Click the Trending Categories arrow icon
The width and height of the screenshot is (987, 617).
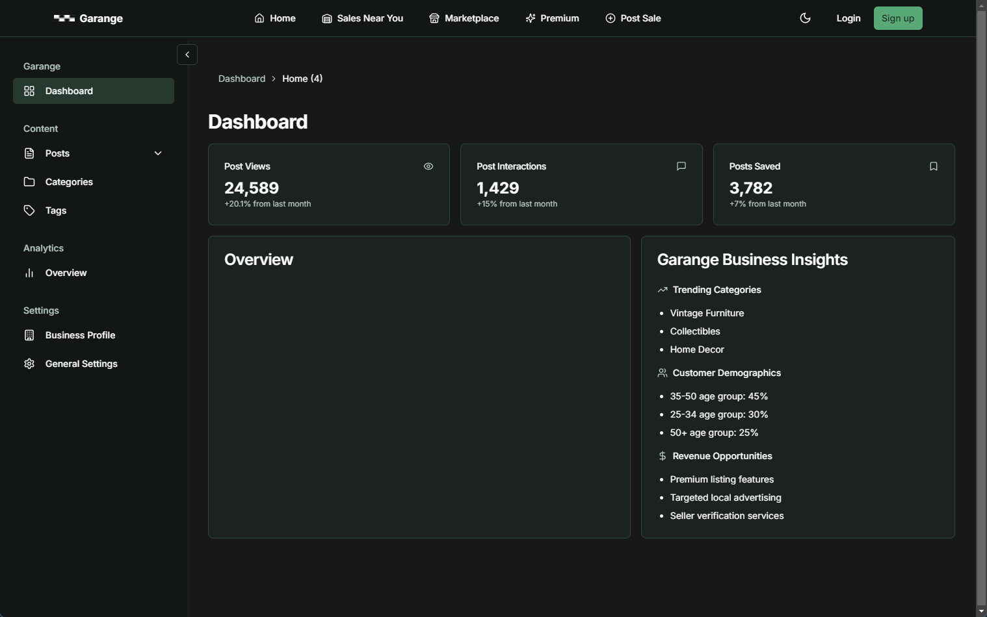point(663,290)
